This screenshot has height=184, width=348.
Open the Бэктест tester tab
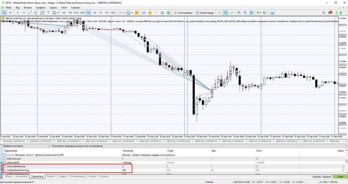click(51, 176)
